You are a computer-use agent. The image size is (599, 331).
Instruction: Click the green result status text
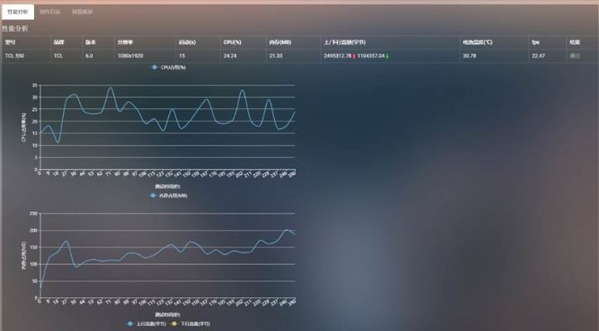click(x=574, y=55)
